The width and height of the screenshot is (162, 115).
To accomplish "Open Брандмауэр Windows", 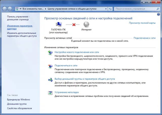I will [x=18, y=100].
